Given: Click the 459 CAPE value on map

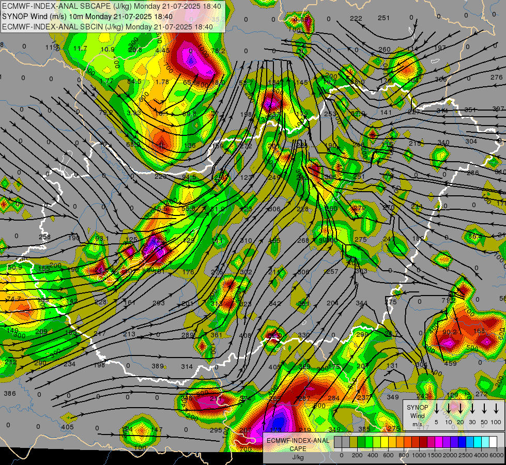Looking at the screenshot, I should click(450, 364).
